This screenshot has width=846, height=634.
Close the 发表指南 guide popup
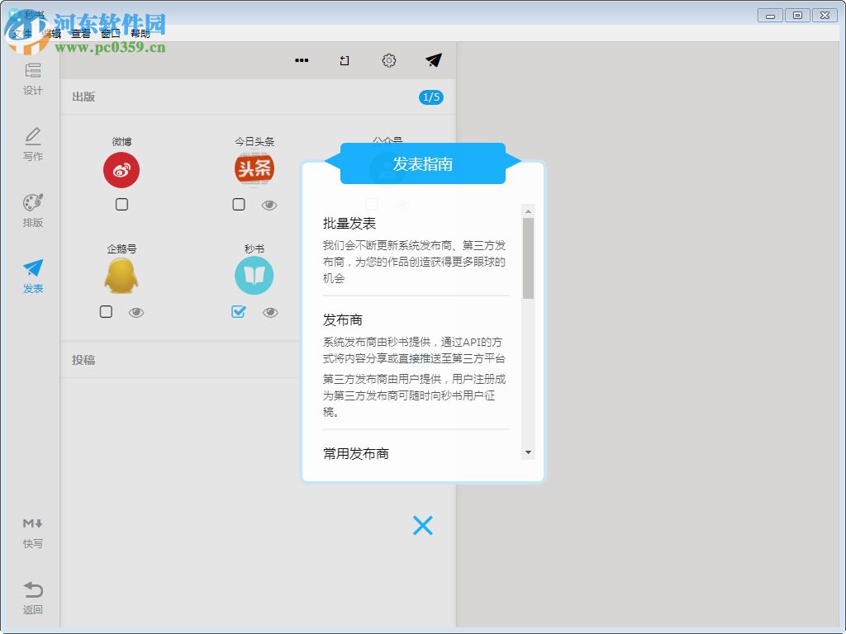click(x=423, y=526)
